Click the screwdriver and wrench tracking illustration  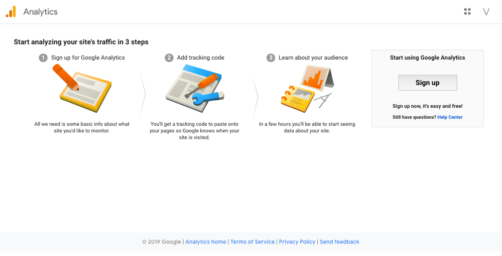195,88
